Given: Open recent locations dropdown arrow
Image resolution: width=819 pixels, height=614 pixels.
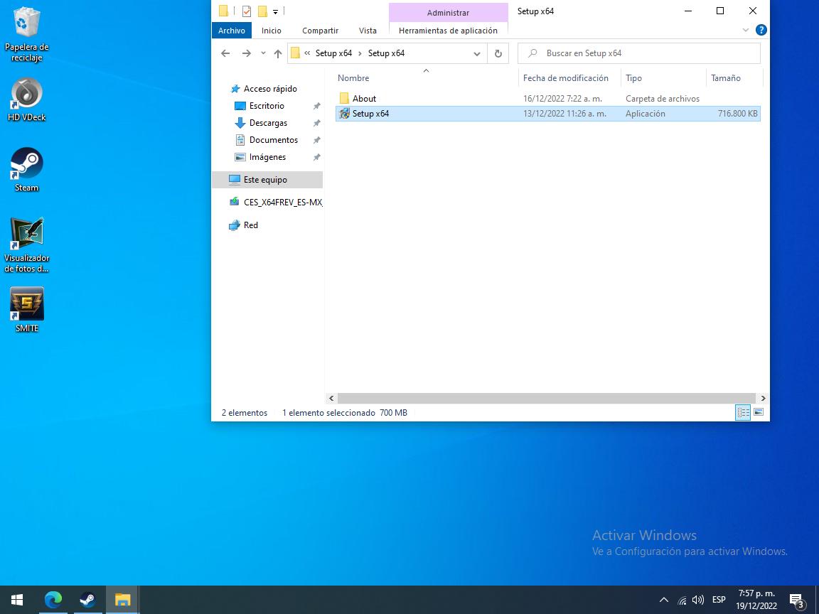Looking at the screenshot, I should click(263, 53).
